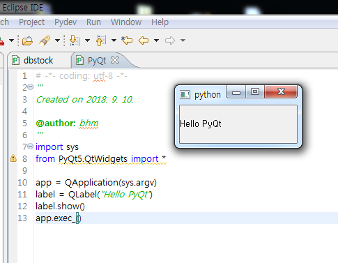Expand the Back navigation history dropdown

(157, 40)
